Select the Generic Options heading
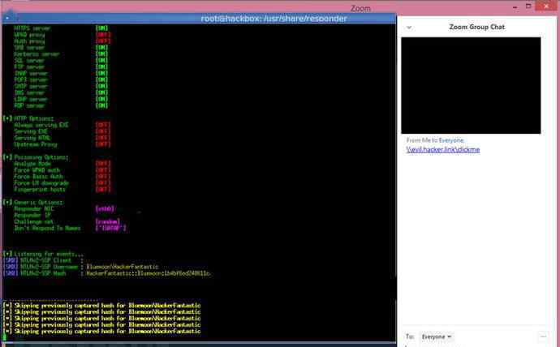 [33, 202]
